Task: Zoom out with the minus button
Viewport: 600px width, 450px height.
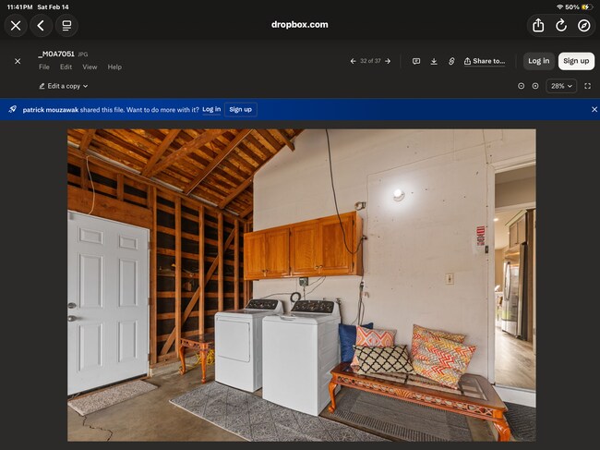Action: pos(521,86)
